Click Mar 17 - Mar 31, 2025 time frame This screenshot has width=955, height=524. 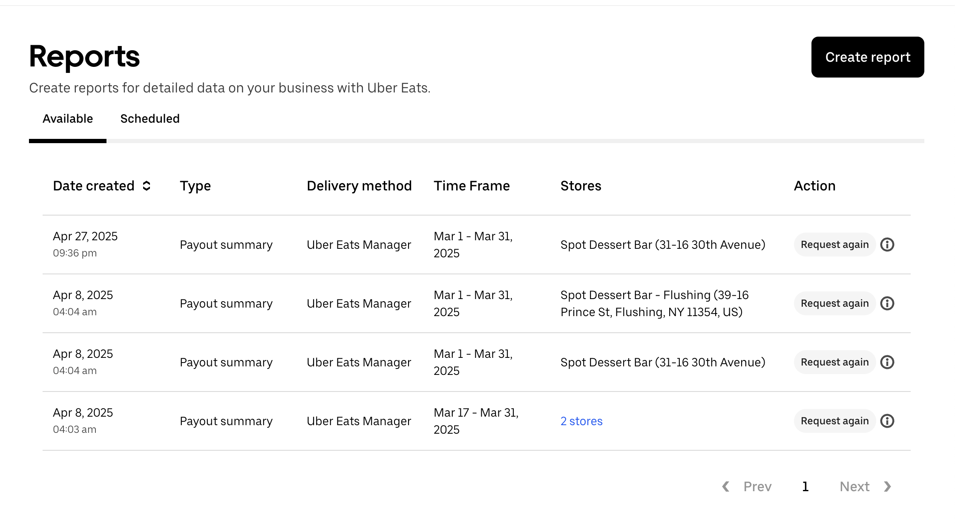[x=476, y=421]
